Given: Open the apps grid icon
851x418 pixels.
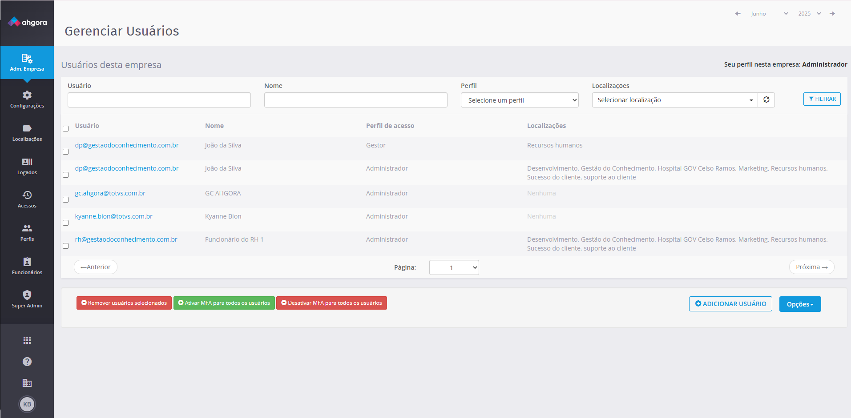Looking at the screenshot, I should click(x=27, y=340).
